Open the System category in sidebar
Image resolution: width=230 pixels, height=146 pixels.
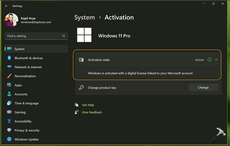pos(20,49)
